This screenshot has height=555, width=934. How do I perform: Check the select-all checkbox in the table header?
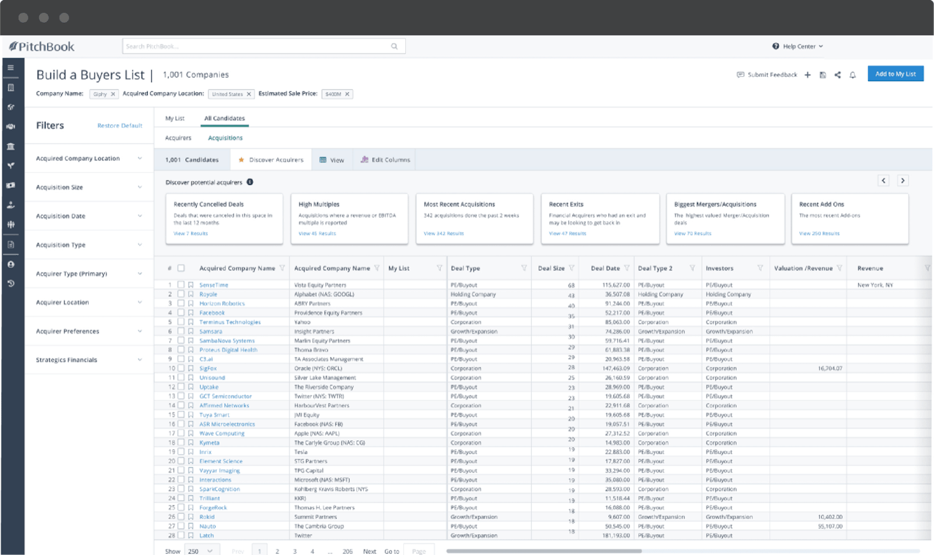(182, 268)
